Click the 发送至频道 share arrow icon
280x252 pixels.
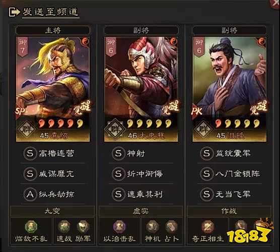[x=14, y=12]
